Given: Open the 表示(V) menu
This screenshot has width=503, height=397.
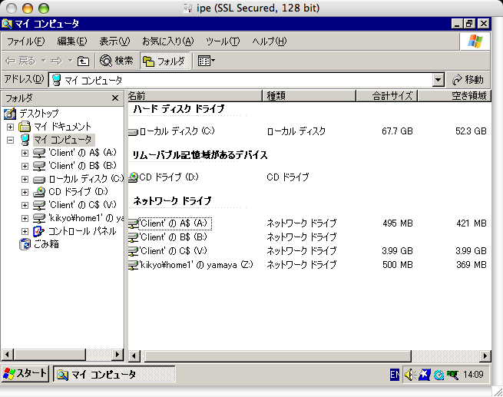Looking at the screenshot, I should tap(114, 41).
